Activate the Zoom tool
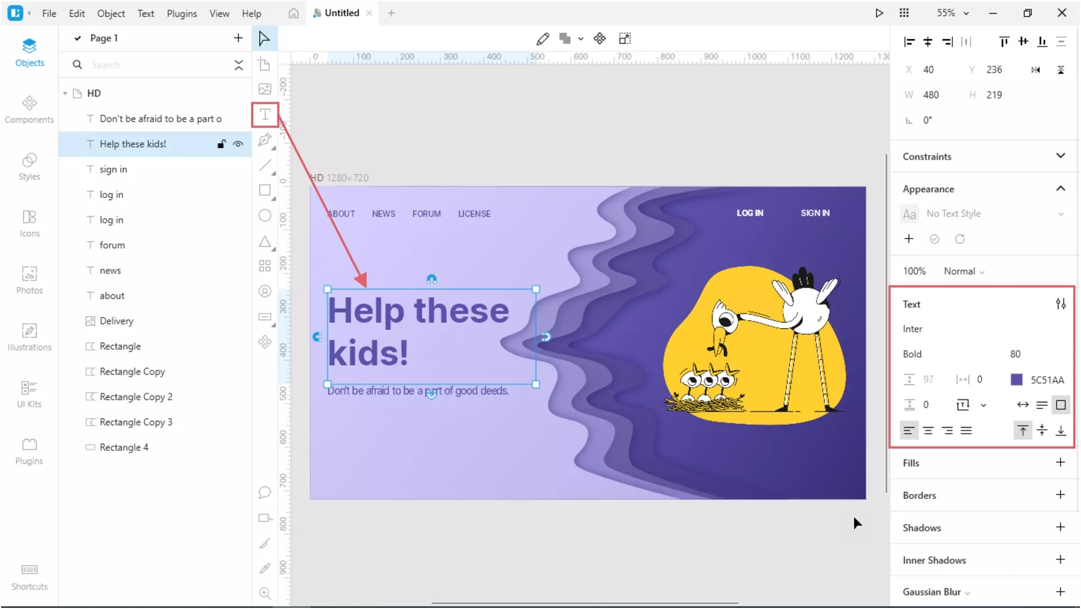The height and width of the screenshot is (609, 1081). tap(265, 593)
